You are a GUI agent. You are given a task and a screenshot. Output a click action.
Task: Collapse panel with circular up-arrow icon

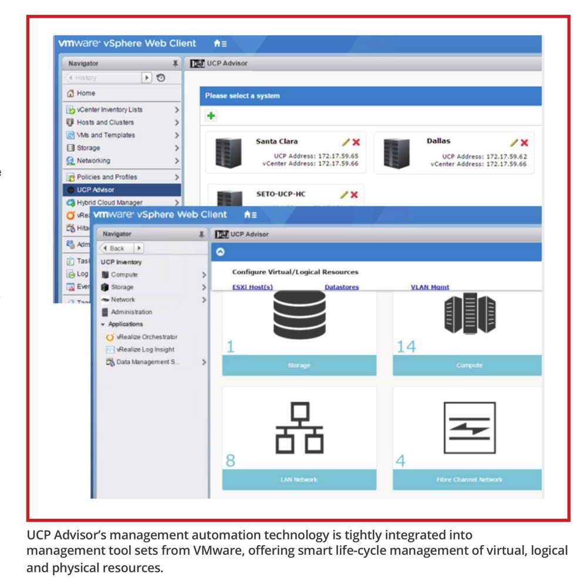click(221, 252)
